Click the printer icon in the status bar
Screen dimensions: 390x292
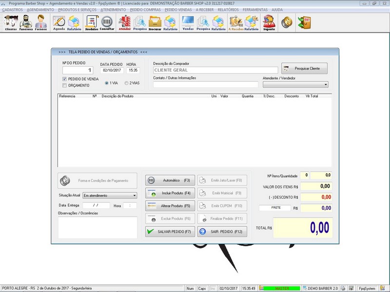[343, 288]
